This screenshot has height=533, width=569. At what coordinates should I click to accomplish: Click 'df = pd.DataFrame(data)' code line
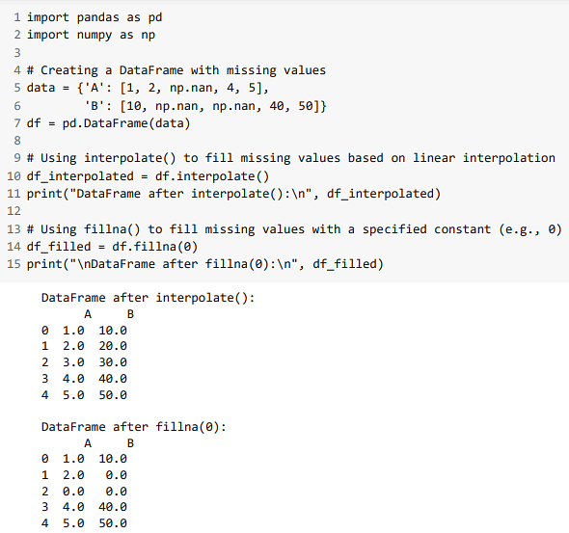[108, 123]
